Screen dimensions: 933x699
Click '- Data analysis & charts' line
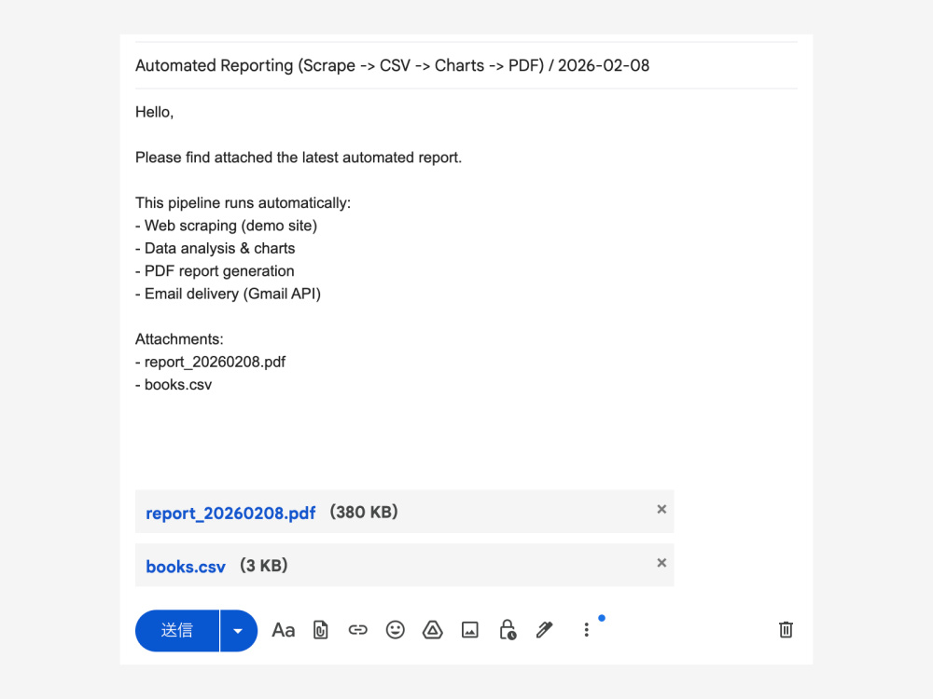(x=215, y=249)
